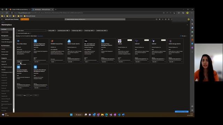Click the left menu vertical scrollbar
This screenshot has height=125, width=223.
(x=14, y=70)
